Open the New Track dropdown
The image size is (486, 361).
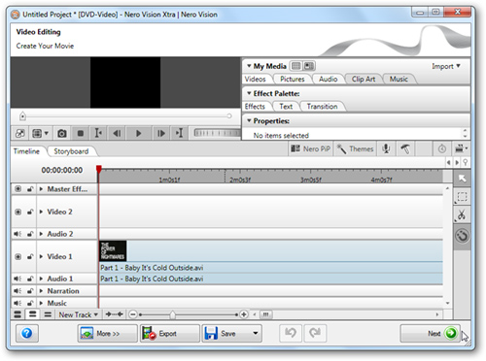tap(79, 314)
